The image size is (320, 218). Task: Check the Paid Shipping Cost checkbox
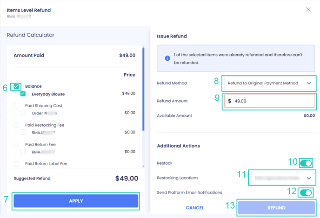(x=16, y=106)
